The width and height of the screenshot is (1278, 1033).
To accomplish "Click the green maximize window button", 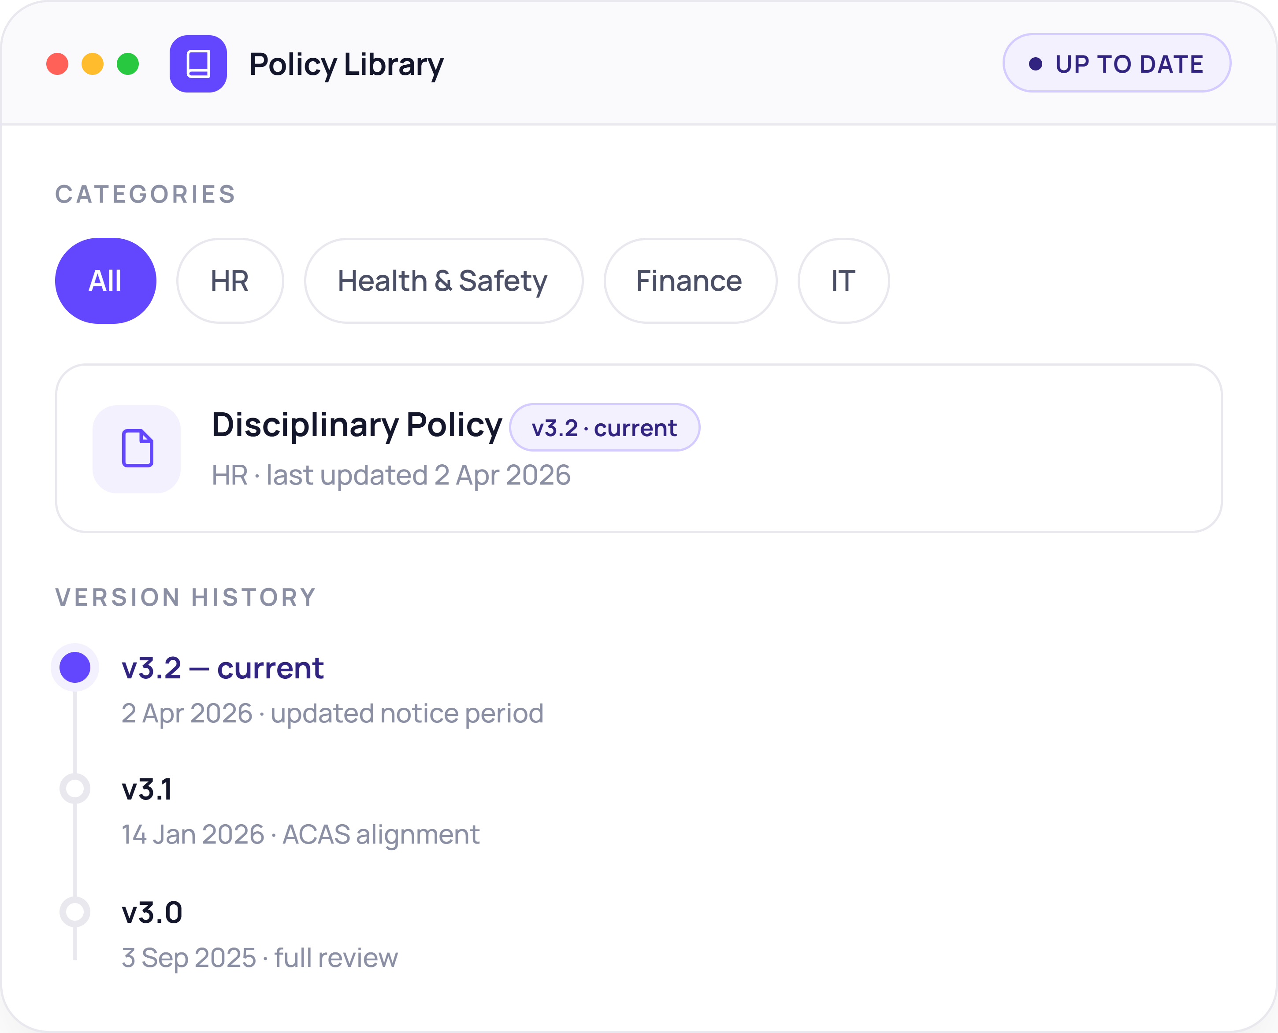I will (x=128, y=64).
